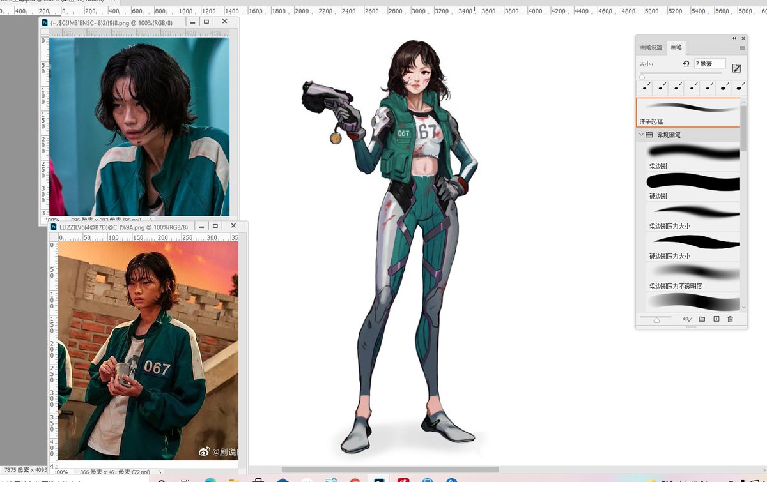
Task: Click the brush size field showing 7 像素
Action: tap(709, 64)
